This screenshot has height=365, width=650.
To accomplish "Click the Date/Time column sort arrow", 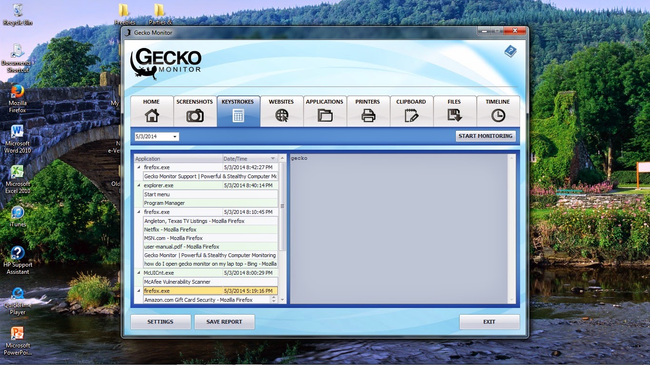I will [x=273, y=159].
